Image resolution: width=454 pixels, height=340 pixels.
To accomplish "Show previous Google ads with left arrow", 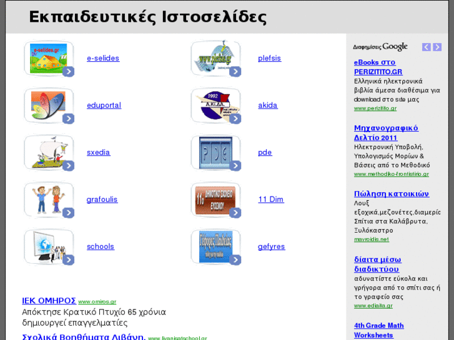I will pos(426,47).
